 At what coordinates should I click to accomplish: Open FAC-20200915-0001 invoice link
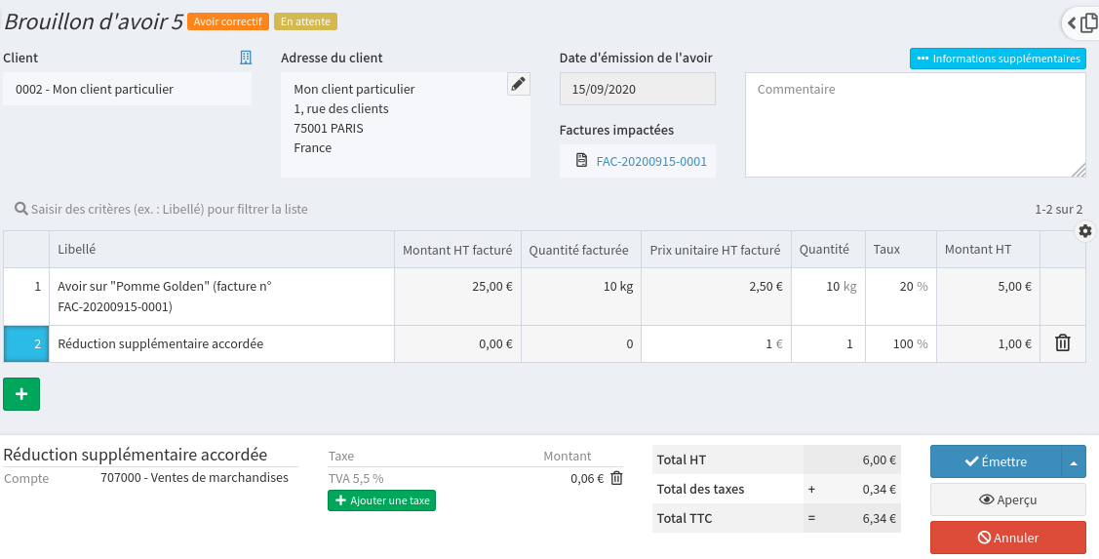click(650, 161)
